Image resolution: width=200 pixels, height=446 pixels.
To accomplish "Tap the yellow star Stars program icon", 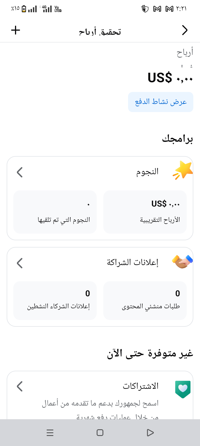I will (x=182, y=170).
